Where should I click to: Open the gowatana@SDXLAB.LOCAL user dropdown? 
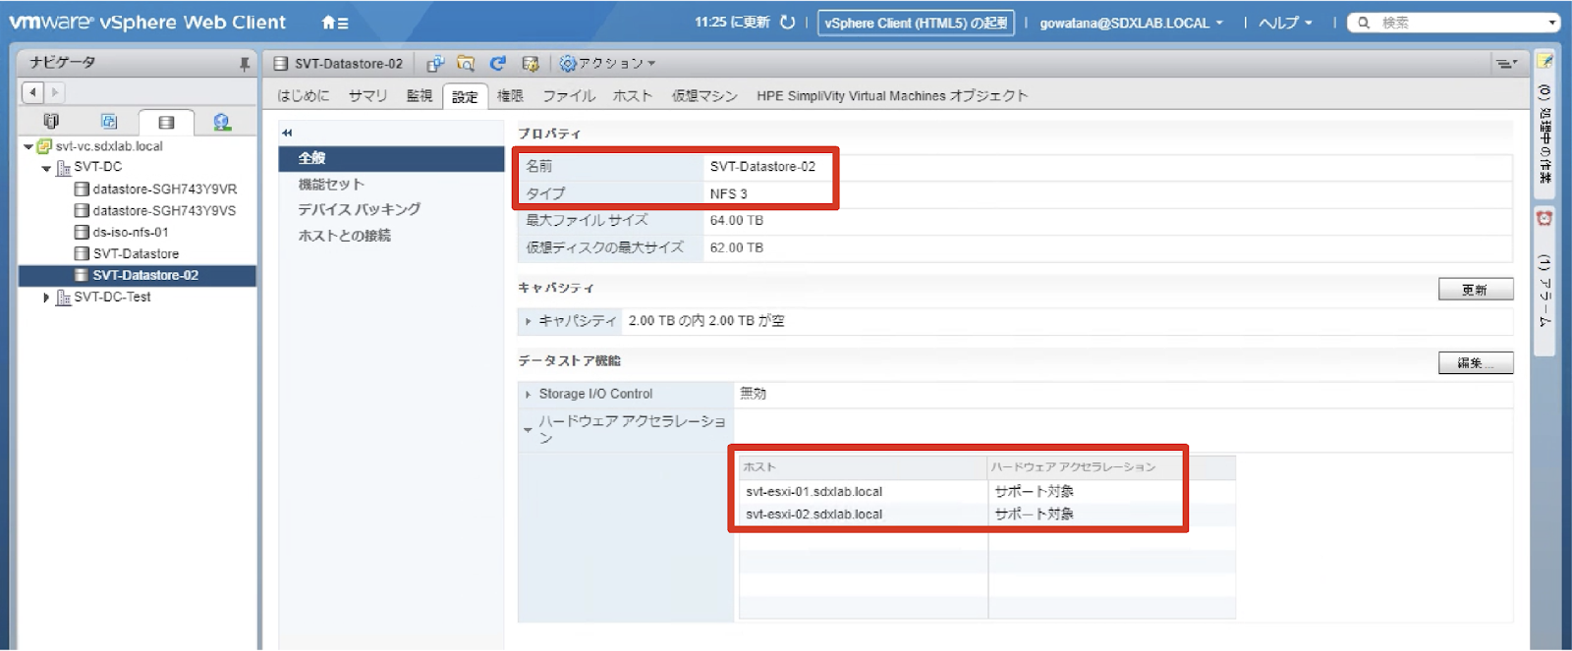pos(1132,23)
